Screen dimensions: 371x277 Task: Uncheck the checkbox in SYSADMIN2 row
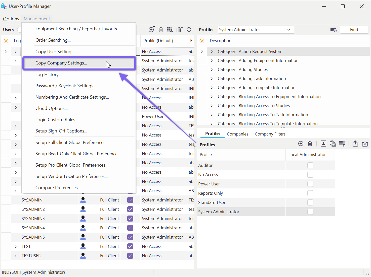tap(130, 209)
